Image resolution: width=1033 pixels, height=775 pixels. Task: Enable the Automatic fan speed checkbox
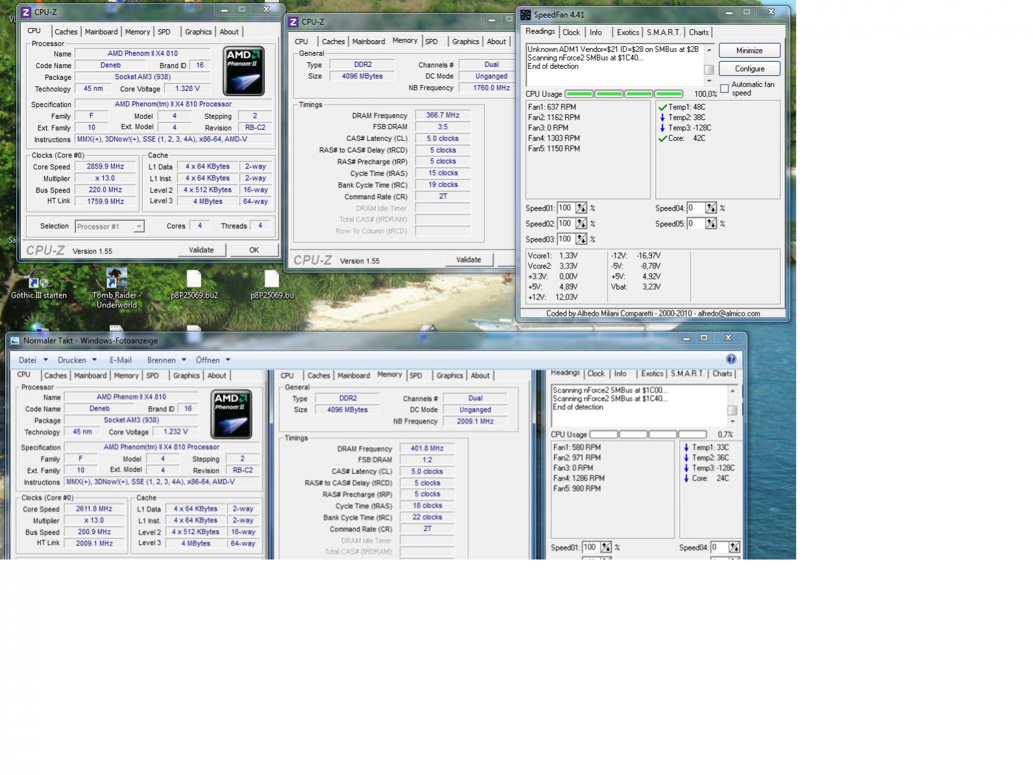tap(725, 88)
